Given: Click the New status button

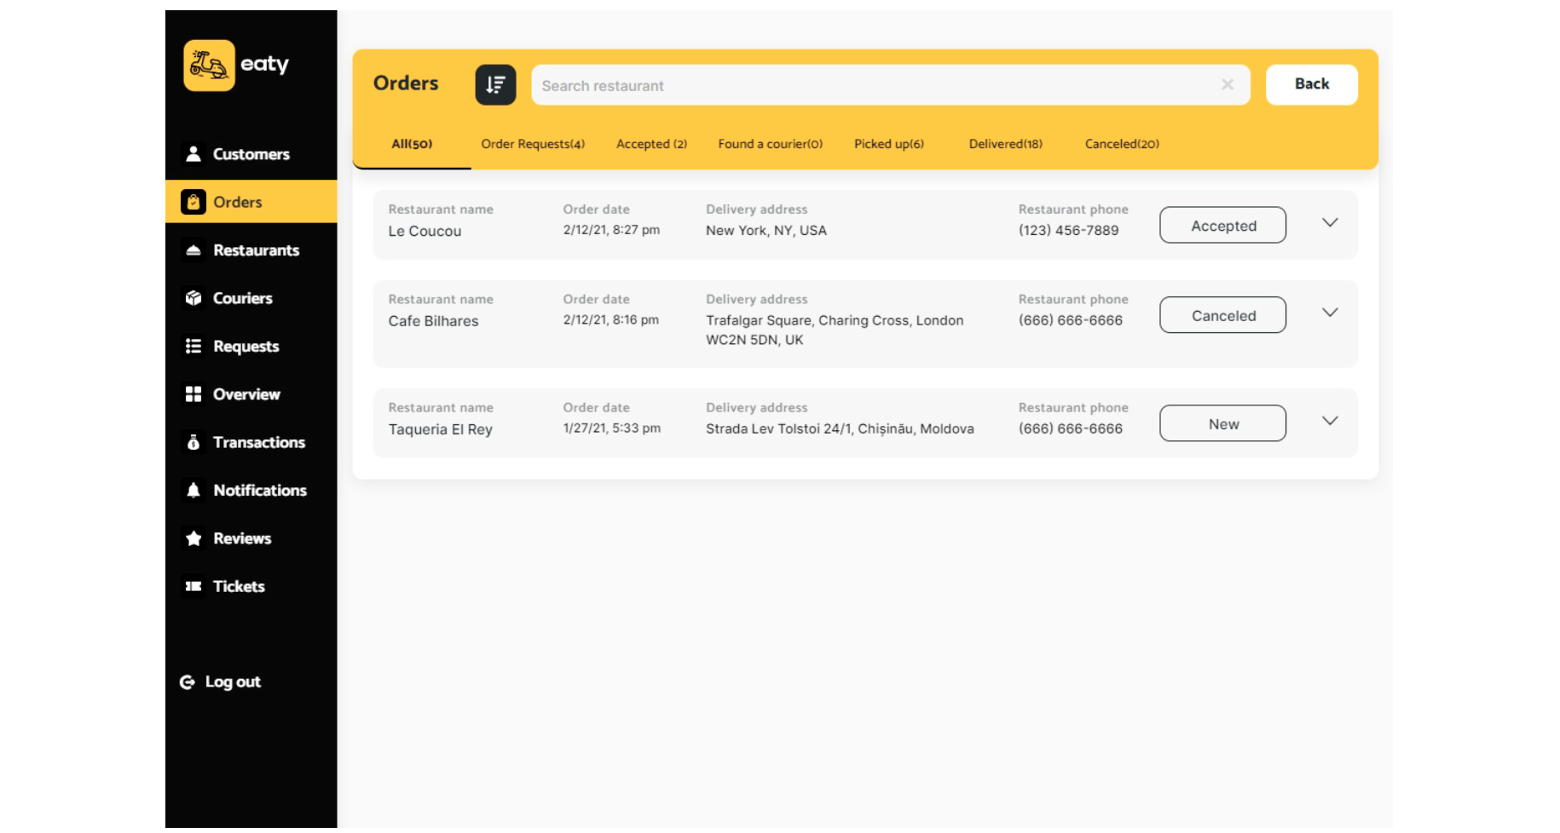Looking at the screenshot, I should pyautogui.click(x=1222, y=423).
